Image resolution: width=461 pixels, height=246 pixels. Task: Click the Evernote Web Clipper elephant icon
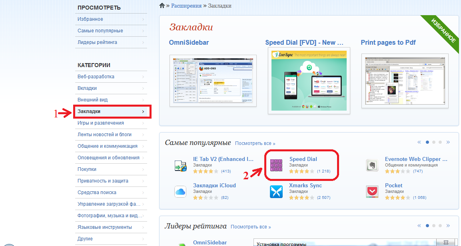pos(372,165)
